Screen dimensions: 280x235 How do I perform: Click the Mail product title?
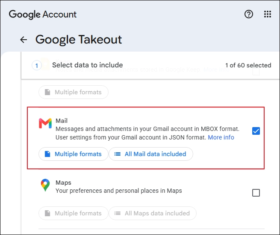coord(62,121)
